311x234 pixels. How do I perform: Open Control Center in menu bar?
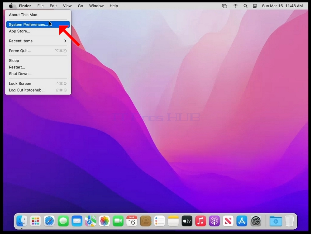point(255,6)
